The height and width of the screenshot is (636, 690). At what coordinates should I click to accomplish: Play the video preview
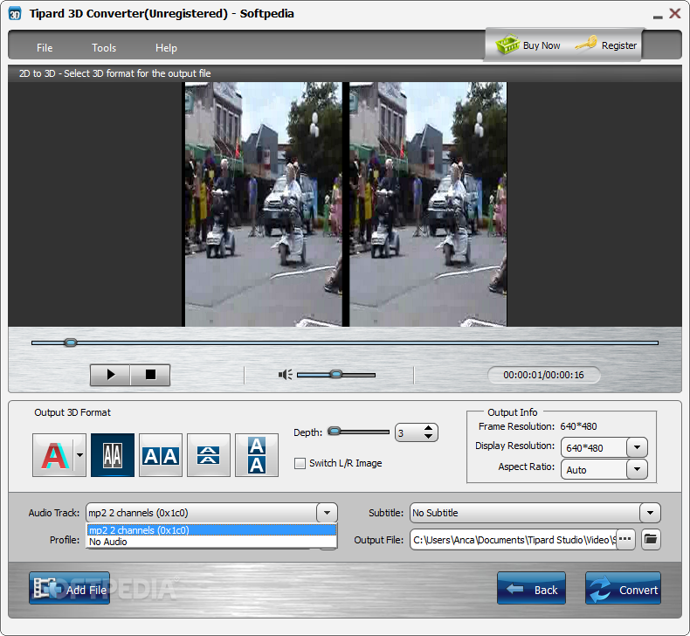[110, 375]
